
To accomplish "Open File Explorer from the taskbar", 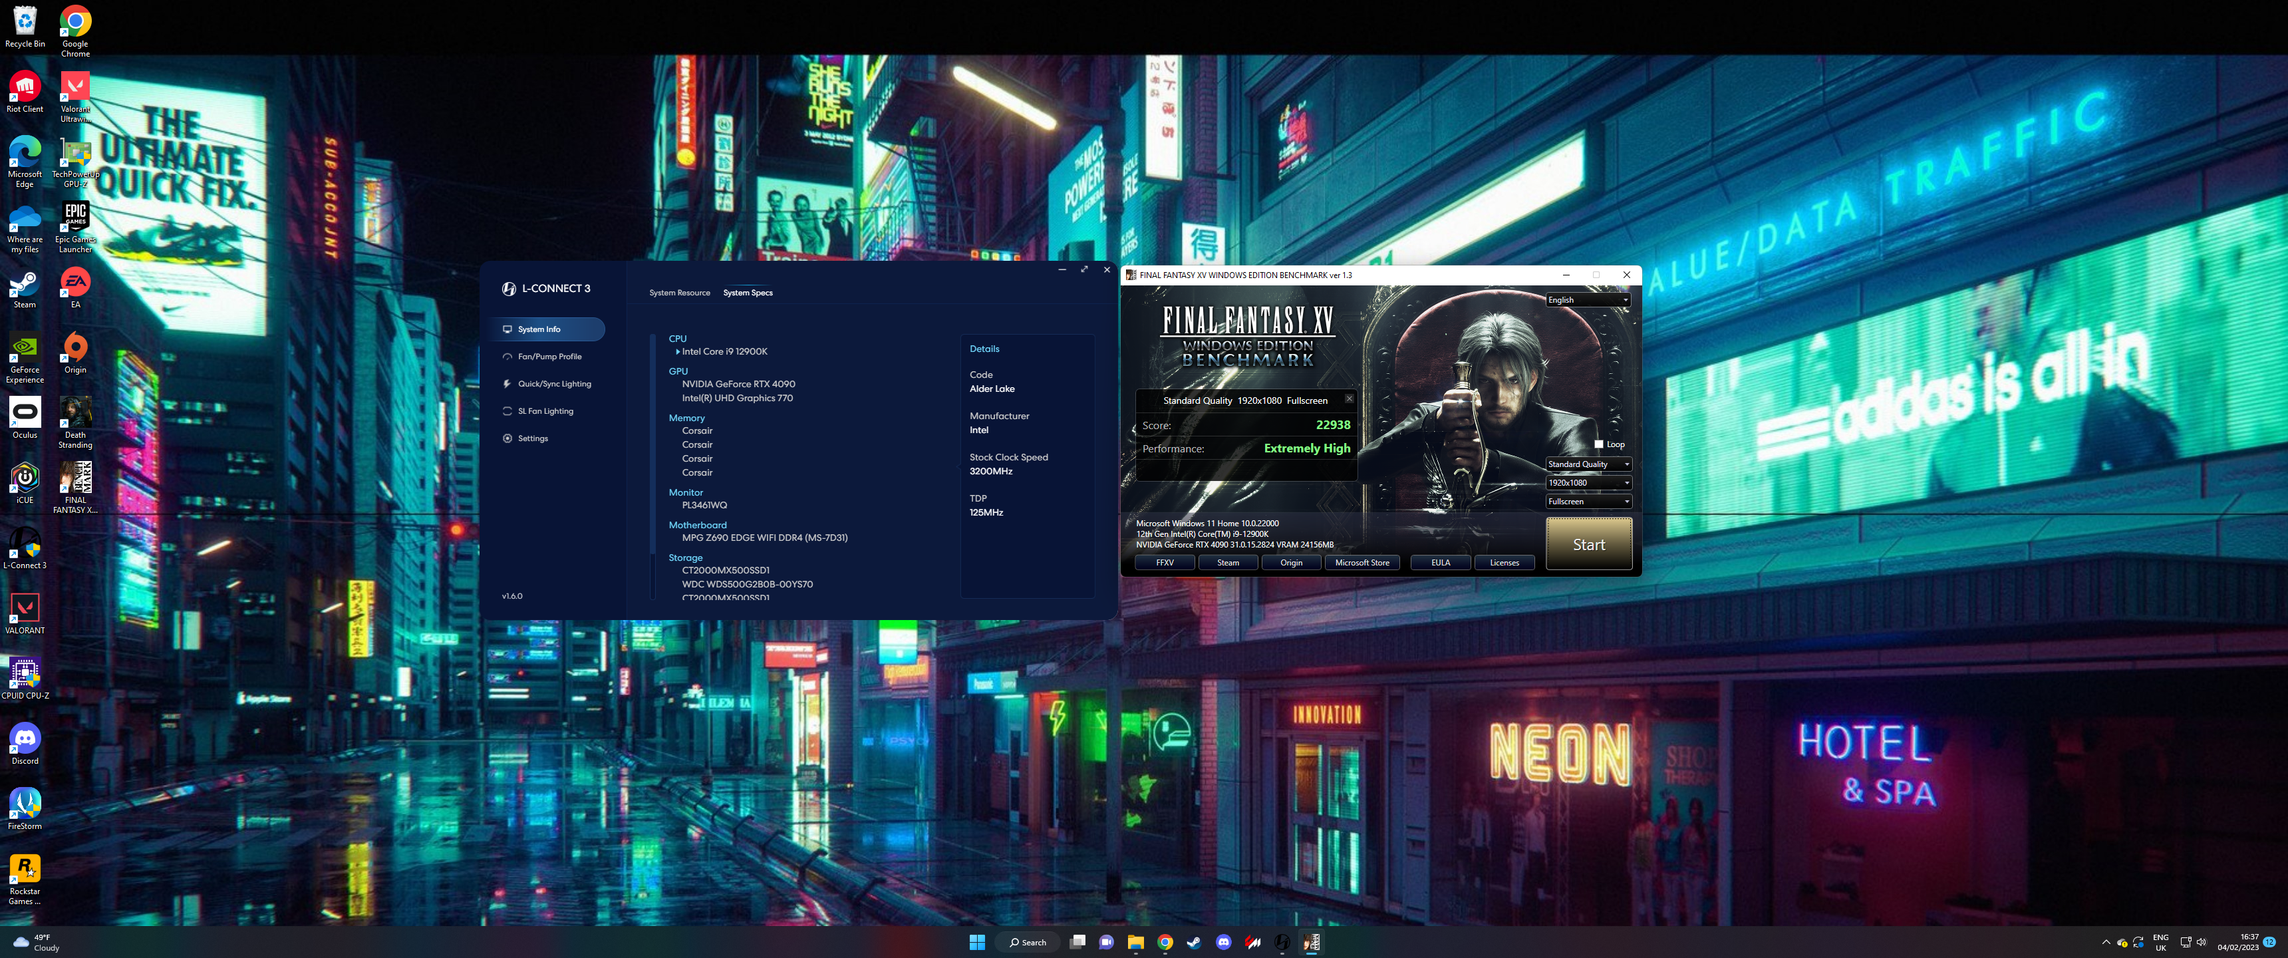I will click(x=1135, y=942).
